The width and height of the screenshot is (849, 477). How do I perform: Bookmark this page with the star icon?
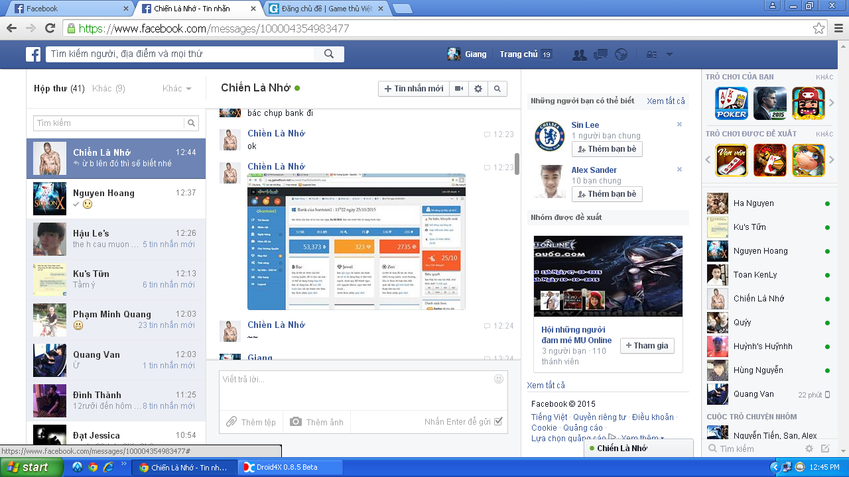tap(818, 28)
